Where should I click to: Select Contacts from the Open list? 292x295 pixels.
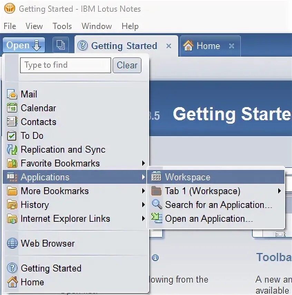[x=75, y=122]
